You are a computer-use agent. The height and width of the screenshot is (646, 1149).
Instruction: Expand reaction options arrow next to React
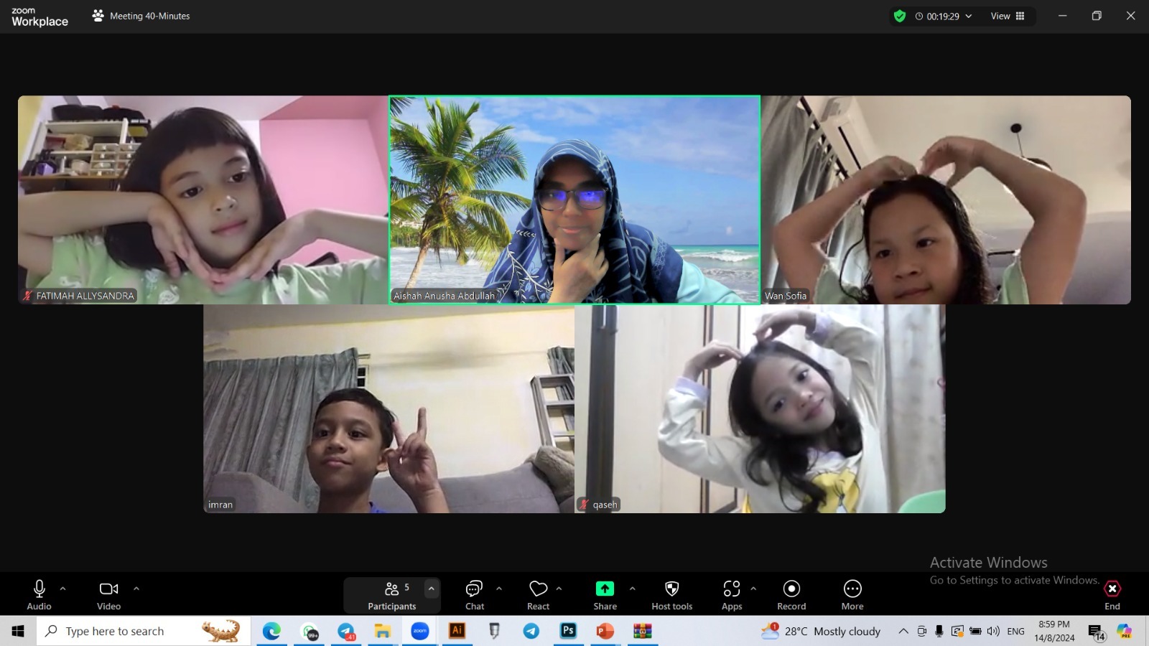coord(559,589)
